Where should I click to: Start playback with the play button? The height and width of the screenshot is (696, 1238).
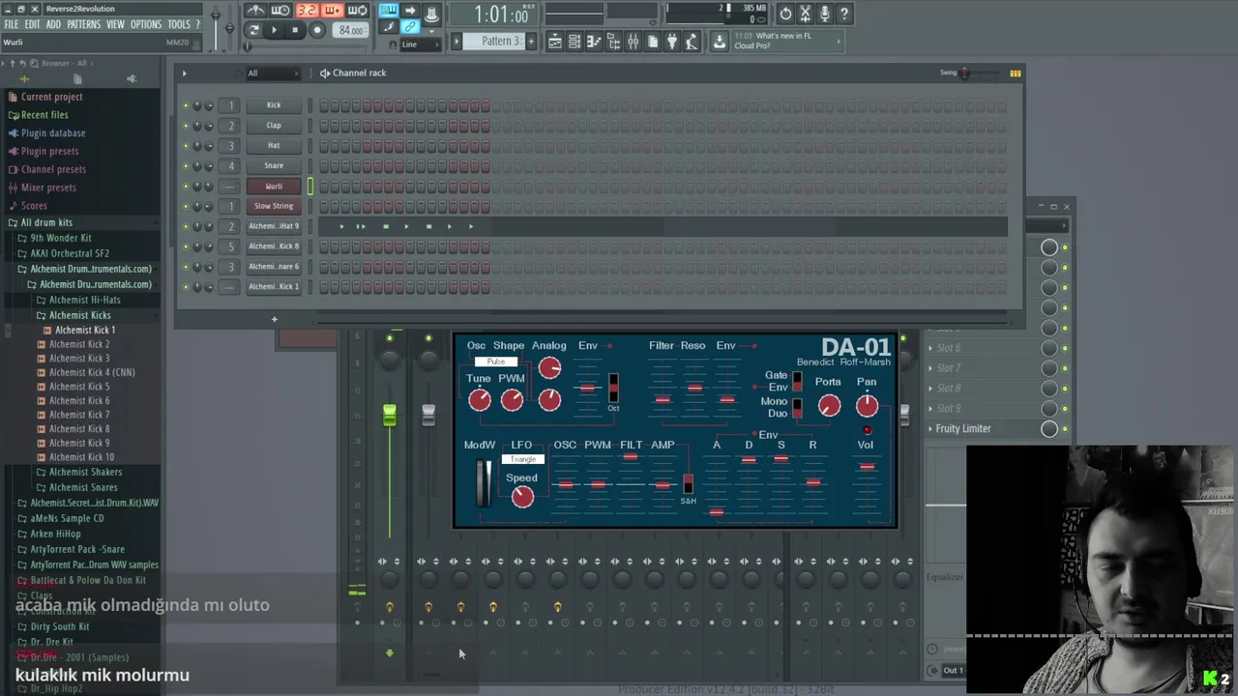[274, 30]
